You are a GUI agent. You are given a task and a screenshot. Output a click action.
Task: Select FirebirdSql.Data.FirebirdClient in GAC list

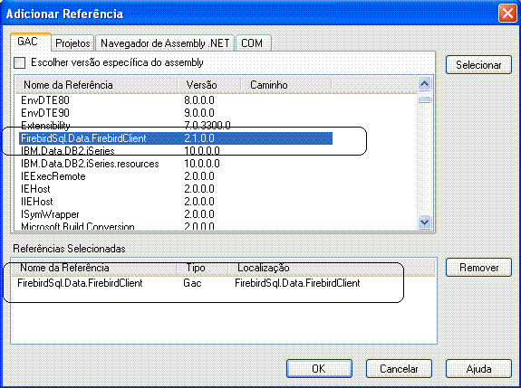coord(176,138)
